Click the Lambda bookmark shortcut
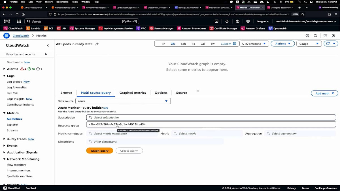Viewport: 340px width, 191px height. [x=33, y=28]
